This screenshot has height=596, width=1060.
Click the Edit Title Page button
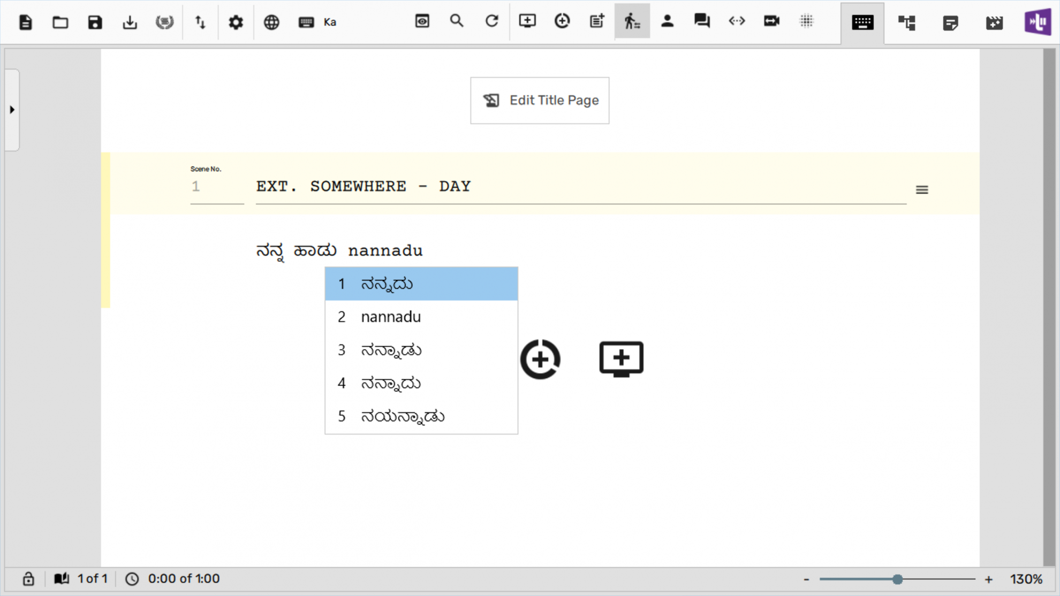pyautogui.click(x=539, y=100)
